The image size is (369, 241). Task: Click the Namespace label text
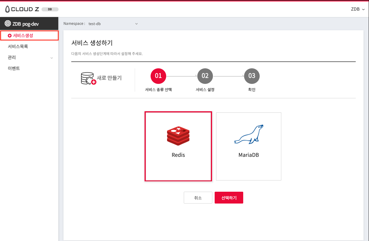pyautogui.click(x=74, y=24)
